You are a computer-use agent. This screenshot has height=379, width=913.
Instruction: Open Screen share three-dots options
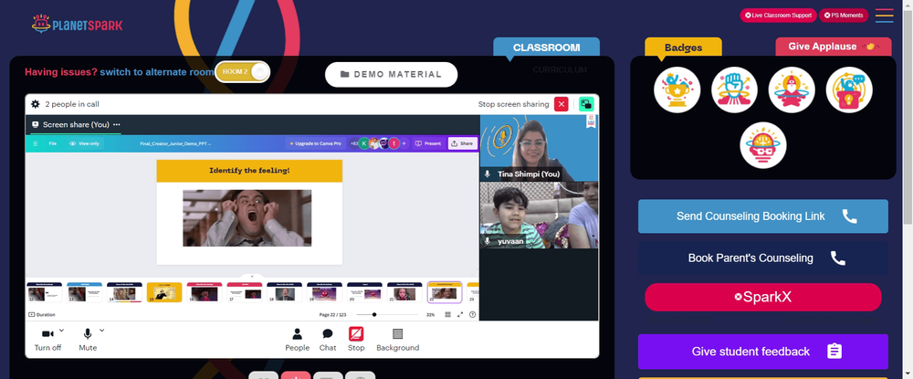(117, 124)
